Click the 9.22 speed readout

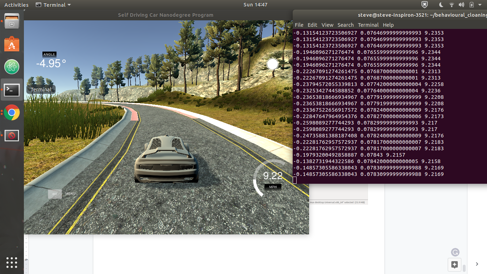click(x=273, y=176)
